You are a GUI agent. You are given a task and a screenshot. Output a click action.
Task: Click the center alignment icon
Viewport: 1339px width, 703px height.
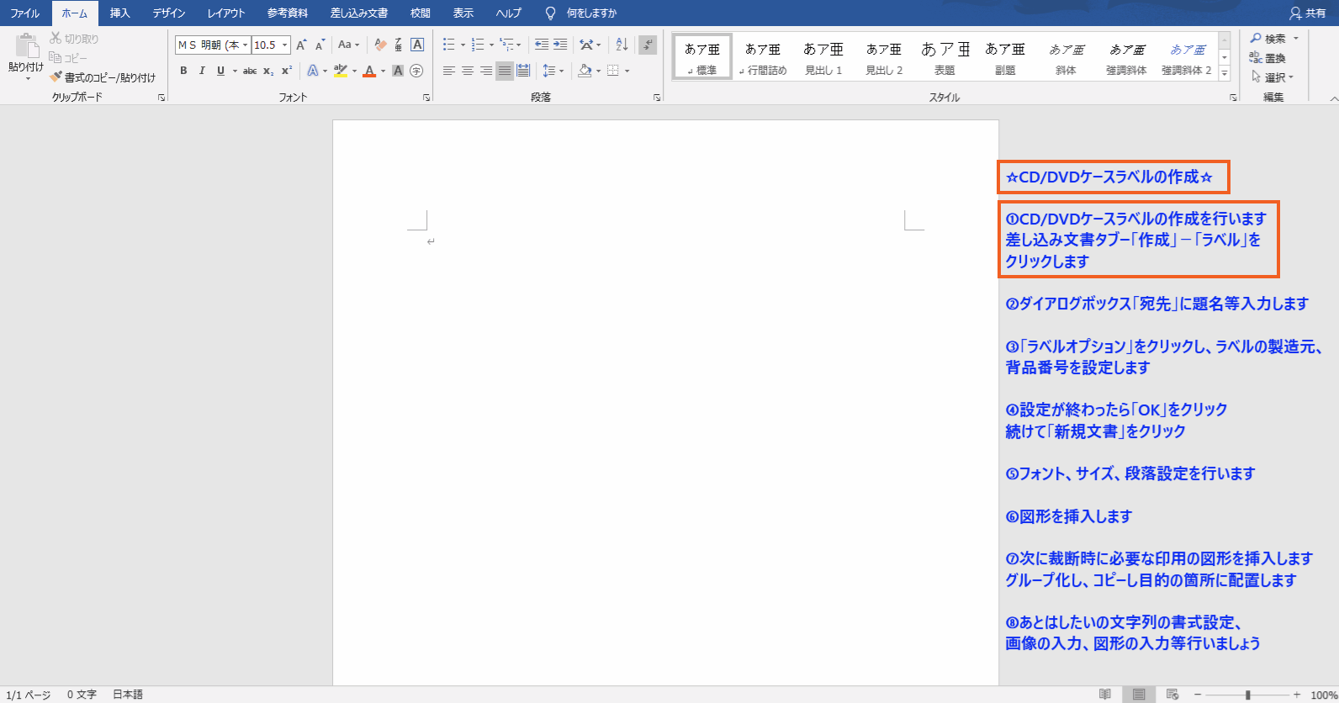[x=468, y=71]
